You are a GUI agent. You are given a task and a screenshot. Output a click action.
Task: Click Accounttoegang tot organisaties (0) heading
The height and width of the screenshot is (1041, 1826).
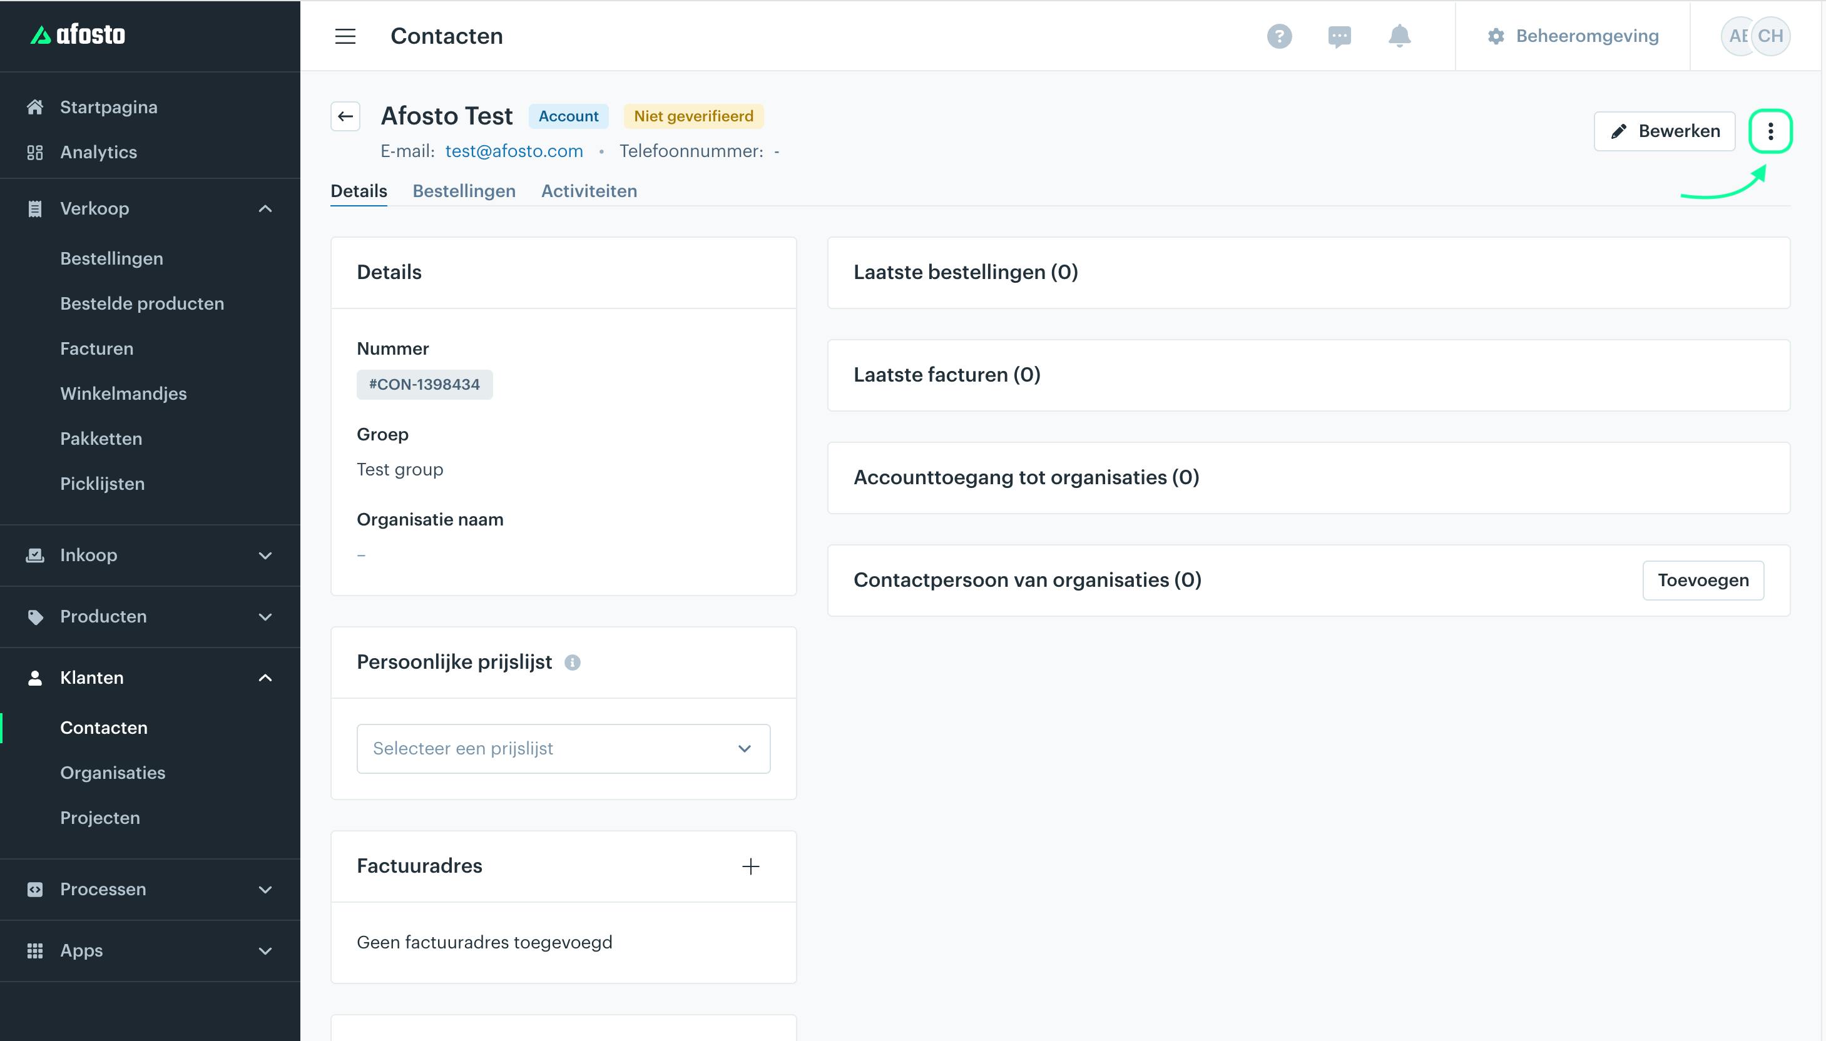click(x=1026, y=477)
